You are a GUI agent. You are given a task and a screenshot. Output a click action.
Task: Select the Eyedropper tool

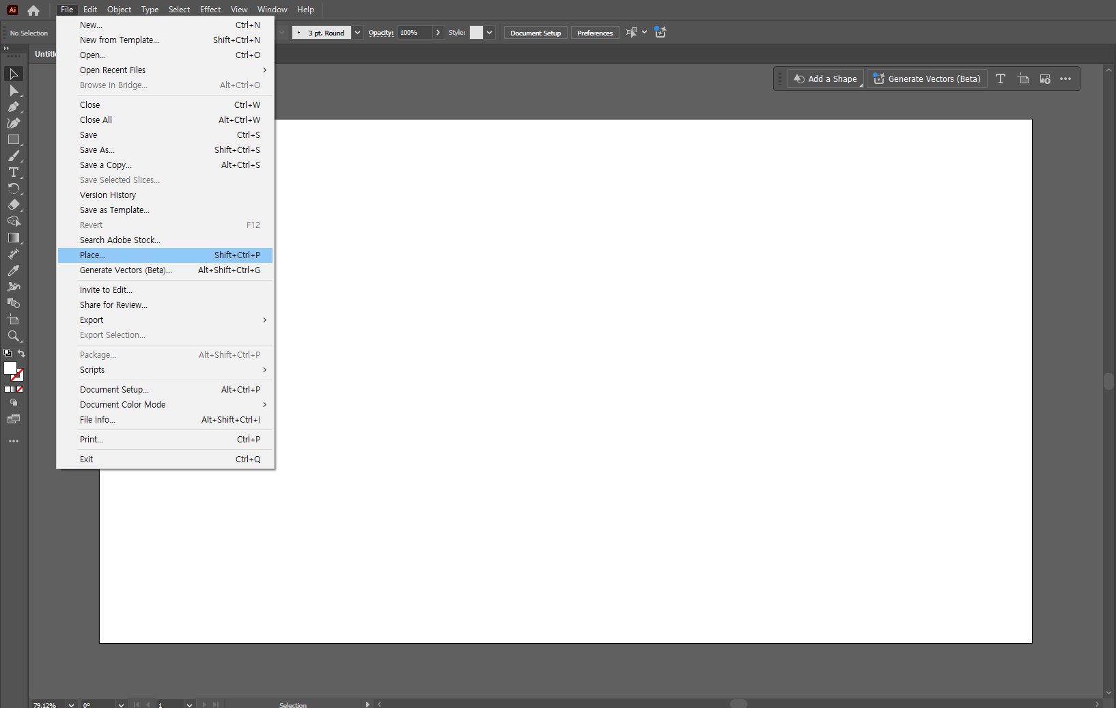coord(14,270)
